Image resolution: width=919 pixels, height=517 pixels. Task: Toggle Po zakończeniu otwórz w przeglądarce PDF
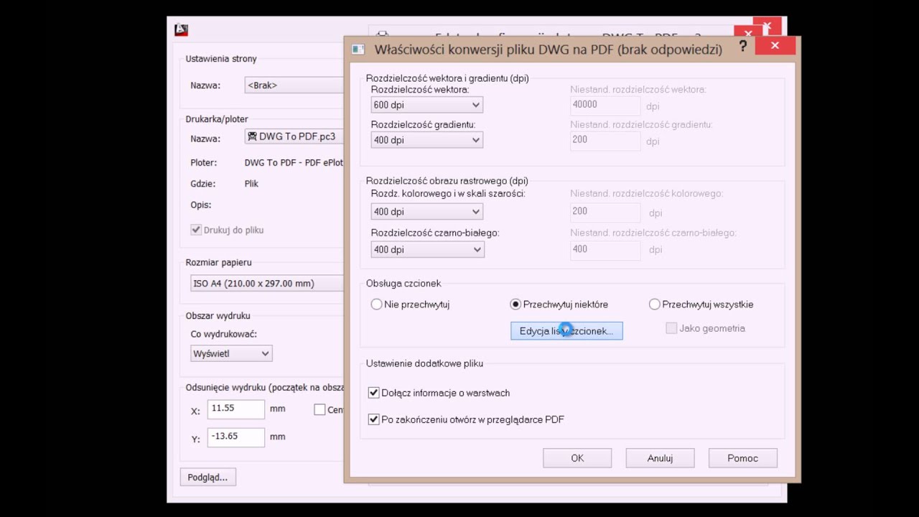pos(373,419)
